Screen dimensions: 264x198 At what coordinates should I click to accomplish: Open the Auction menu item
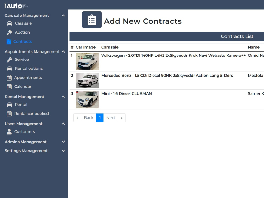(x=22, y=32)
